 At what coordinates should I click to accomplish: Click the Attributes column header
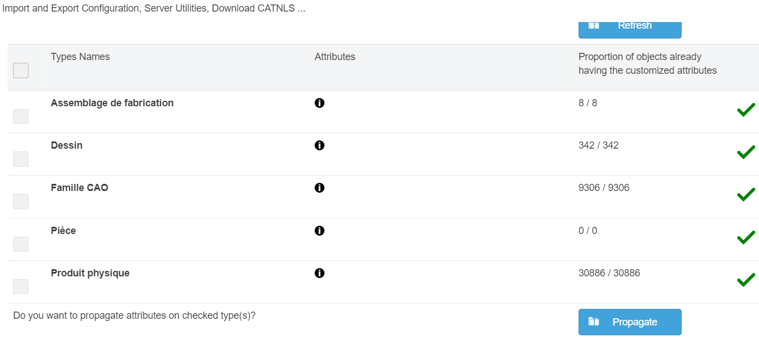click(x=335, y=57)
